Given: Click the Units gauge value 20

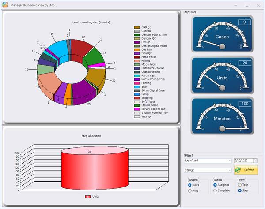Looking at the screenshot, I should point(245,63).
